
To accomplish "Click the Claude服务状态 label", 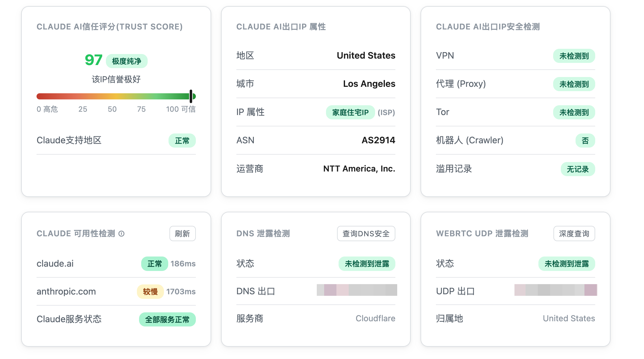I will 69,319.
